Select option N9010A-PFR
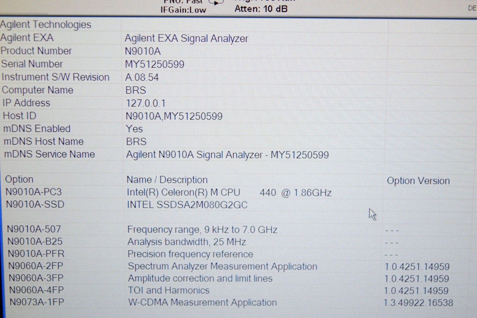477x318 pixels. tap(36, 254)
